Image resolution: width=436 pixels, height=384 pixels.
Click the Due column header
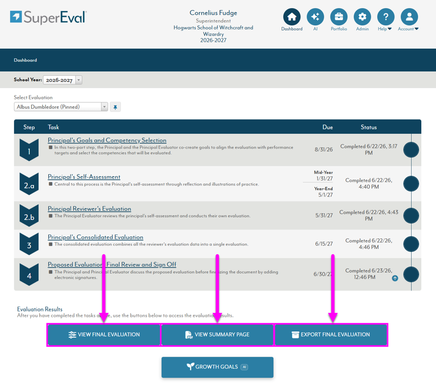(327, 127)
